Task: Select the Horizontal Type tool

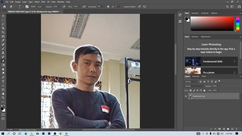Action: pyautogui.click(x=3, y=81)
